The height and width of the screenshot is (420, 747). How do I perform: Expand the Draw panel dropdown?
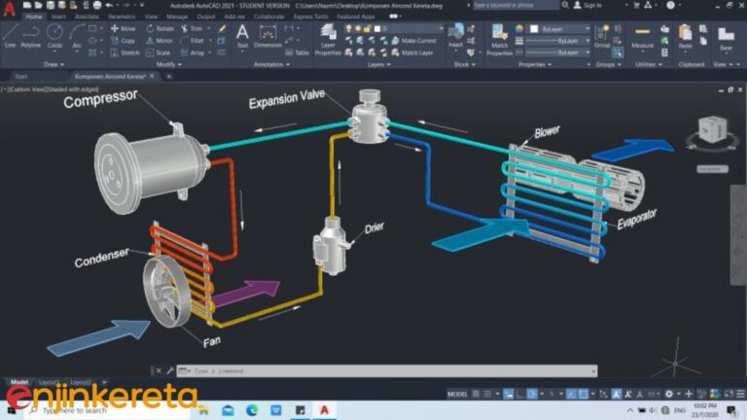[x=53, y=64]
